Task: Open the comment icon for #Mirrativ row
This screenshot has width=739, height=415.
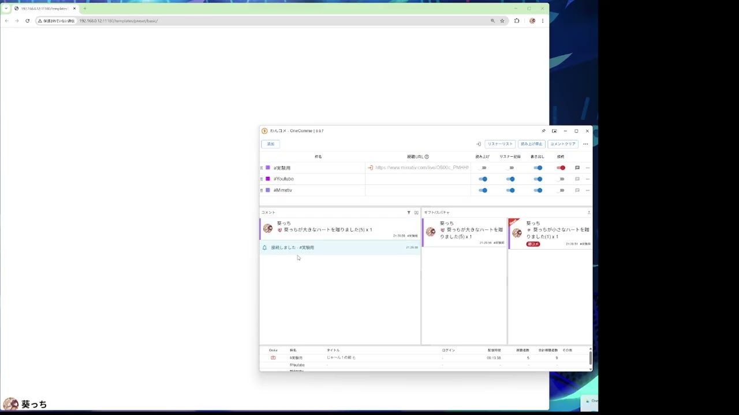Action: point(577,190)
